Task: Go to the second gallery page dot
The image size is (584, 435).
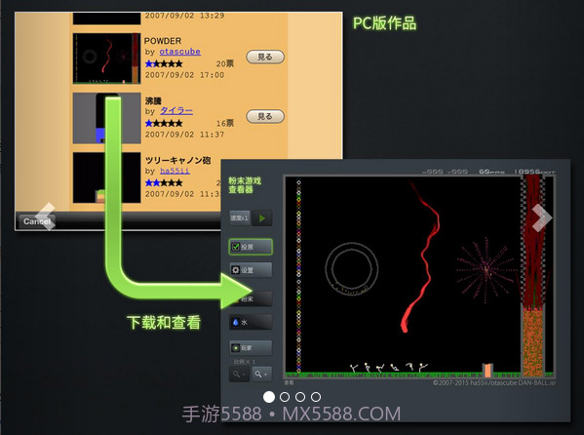Action: coord(285,397)
